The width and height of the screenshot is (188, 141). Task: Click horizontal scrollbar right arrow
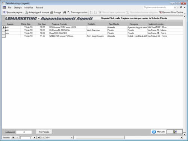[181, 138]
